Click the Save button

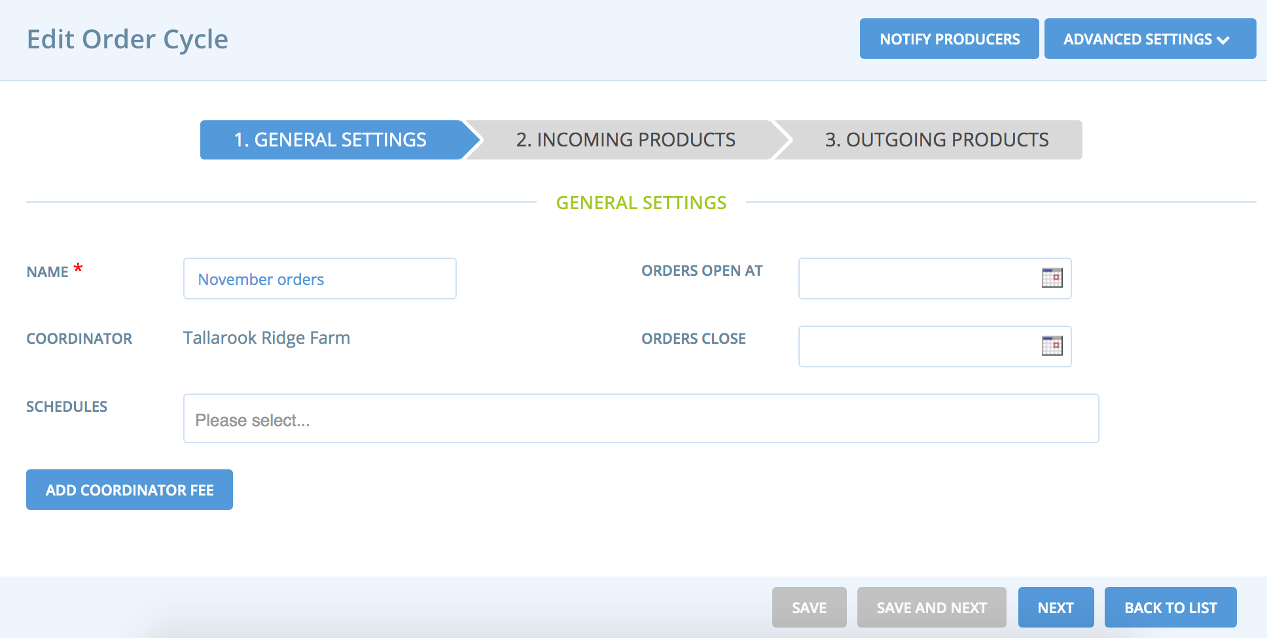tap(809, 607)
